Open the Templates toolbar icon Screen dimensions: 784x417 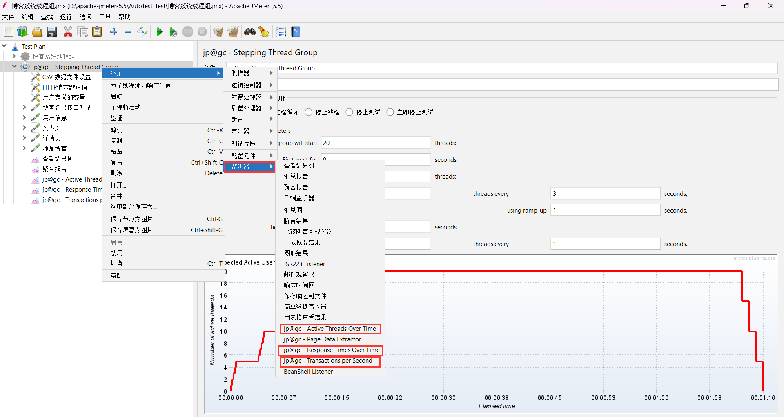(22, 32)
